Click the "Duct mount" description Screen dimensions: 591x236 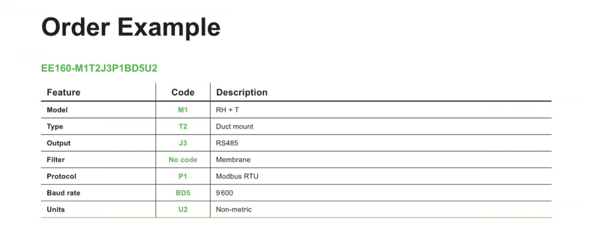tap(235, 126)
